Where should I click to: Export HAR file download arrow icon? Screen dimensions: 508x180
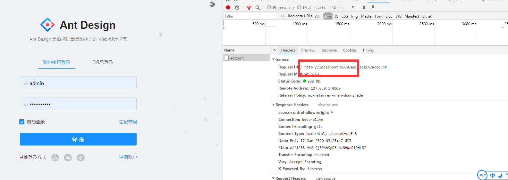(373, 7)
